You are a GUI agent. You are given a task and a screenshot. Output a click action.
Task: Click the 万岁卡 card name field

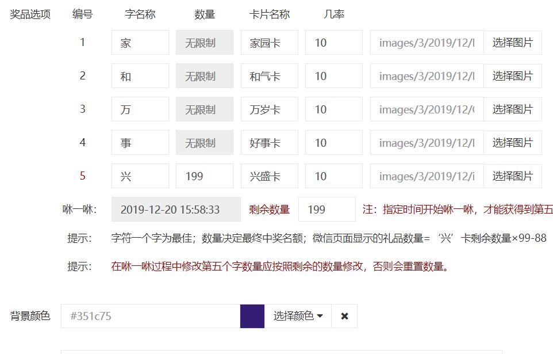[x=270, y=109]
